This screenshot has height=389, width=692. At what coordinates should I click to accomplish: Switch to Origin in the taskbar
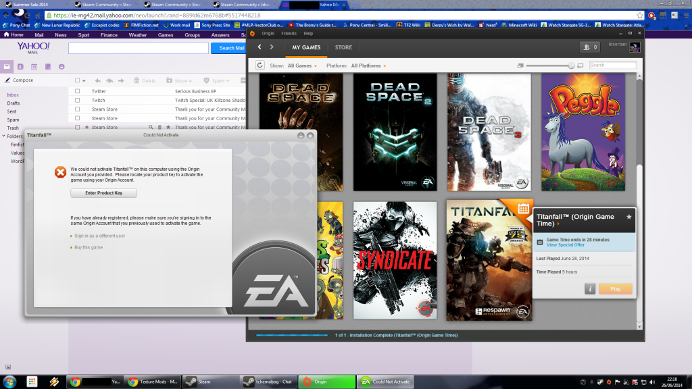326,382
